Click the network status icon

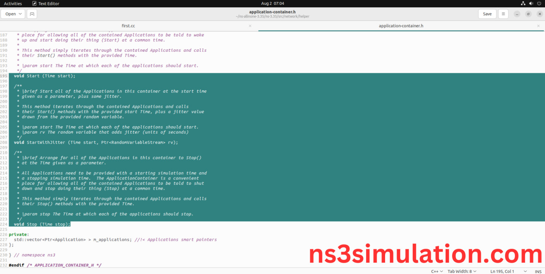[x=523, y=3]
